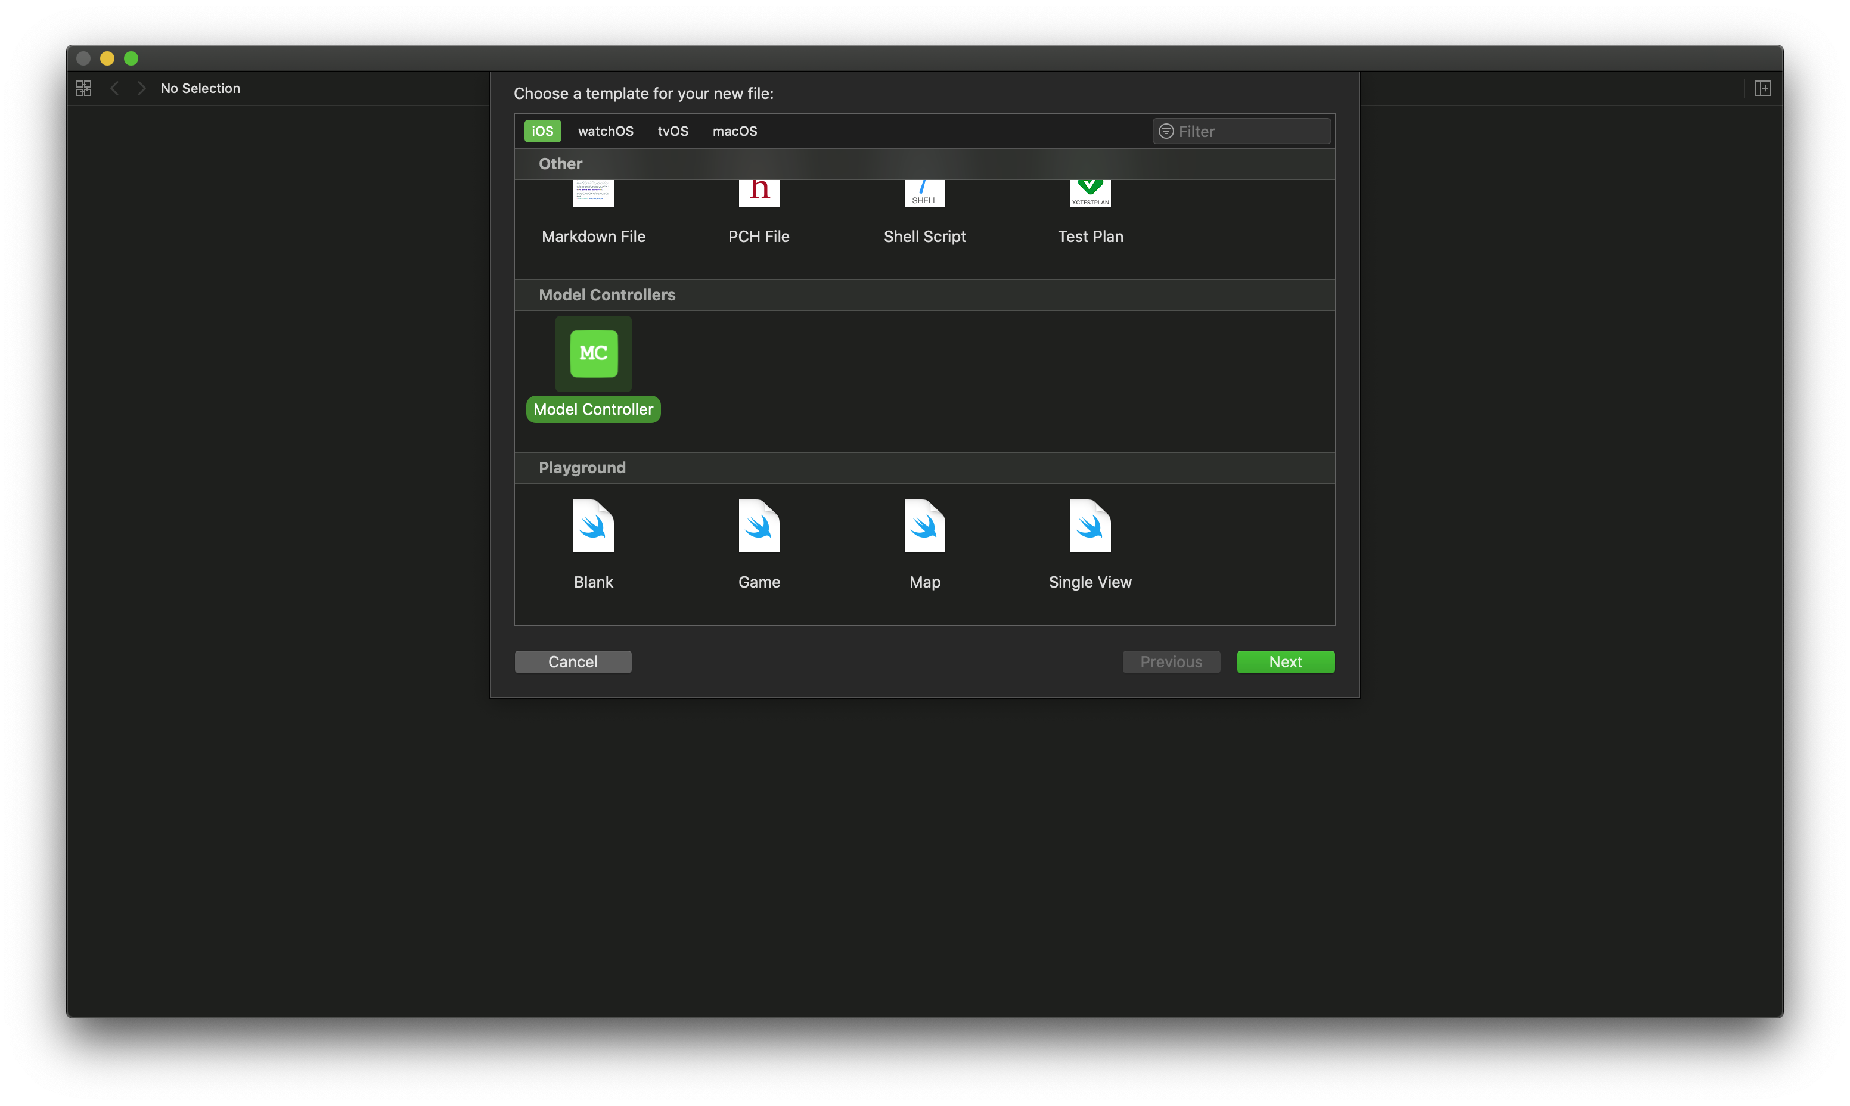This screenshot has width=1850, height=1106.
Task: Switch to the watchOS tab
Action: 605,131
